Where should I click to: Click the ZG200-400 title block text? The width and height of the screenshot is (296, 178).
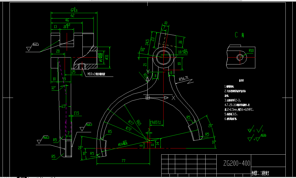(237, 163)
